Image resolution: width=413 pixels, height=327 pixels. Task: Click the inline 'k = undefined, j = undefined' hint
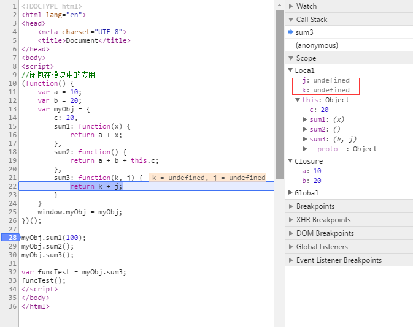(207, 178)
